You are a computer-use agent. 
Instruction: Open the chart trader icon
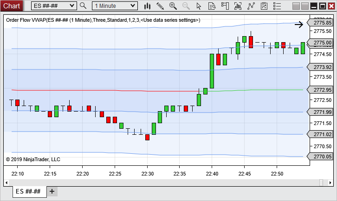(x=225, y=6)
